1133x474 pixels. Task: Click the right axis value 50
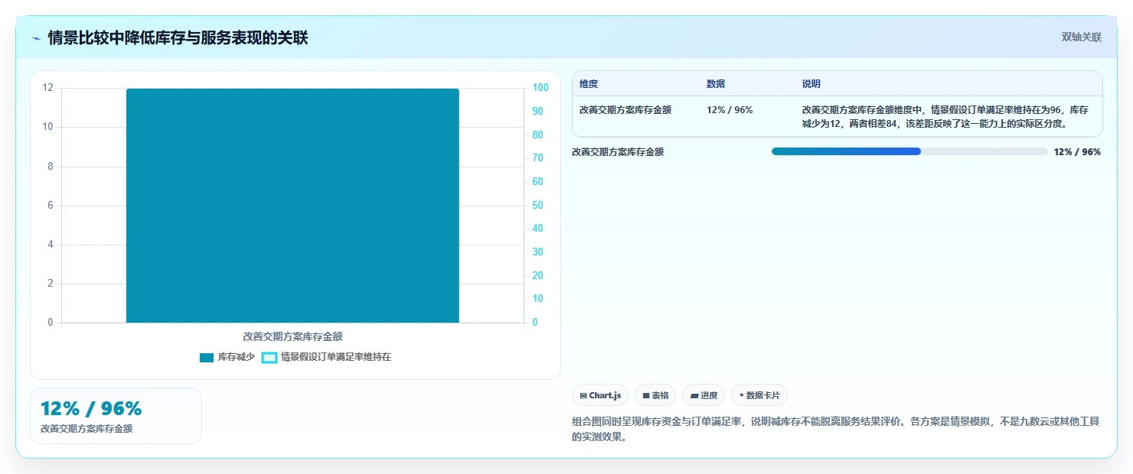(x=537, y=206)
